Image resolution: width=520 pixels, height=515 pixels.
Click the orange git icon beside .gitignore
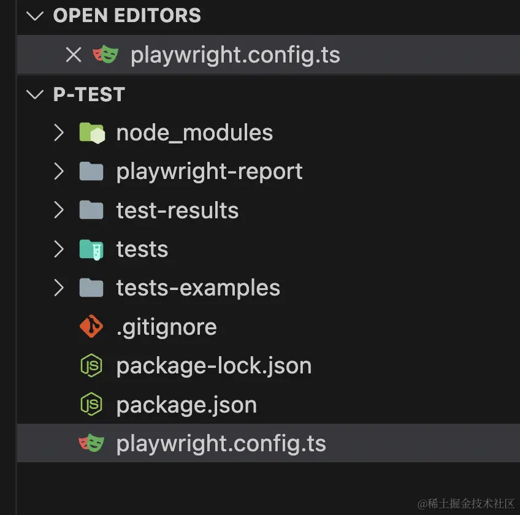pyautogui.click(x=91, y=327)
